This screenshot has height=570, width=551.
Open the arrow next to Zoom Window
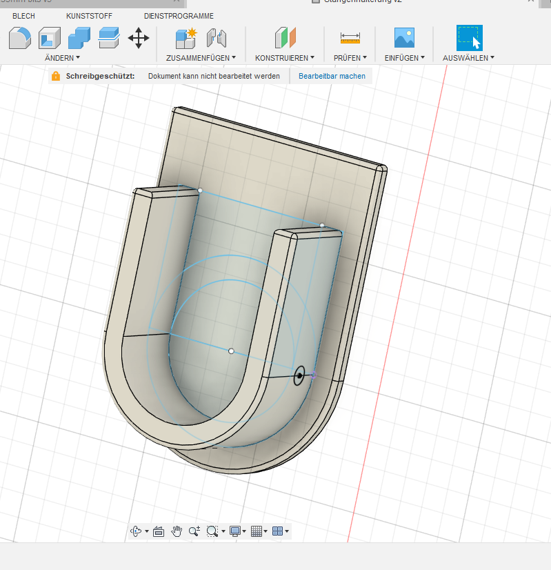[223, 531]
